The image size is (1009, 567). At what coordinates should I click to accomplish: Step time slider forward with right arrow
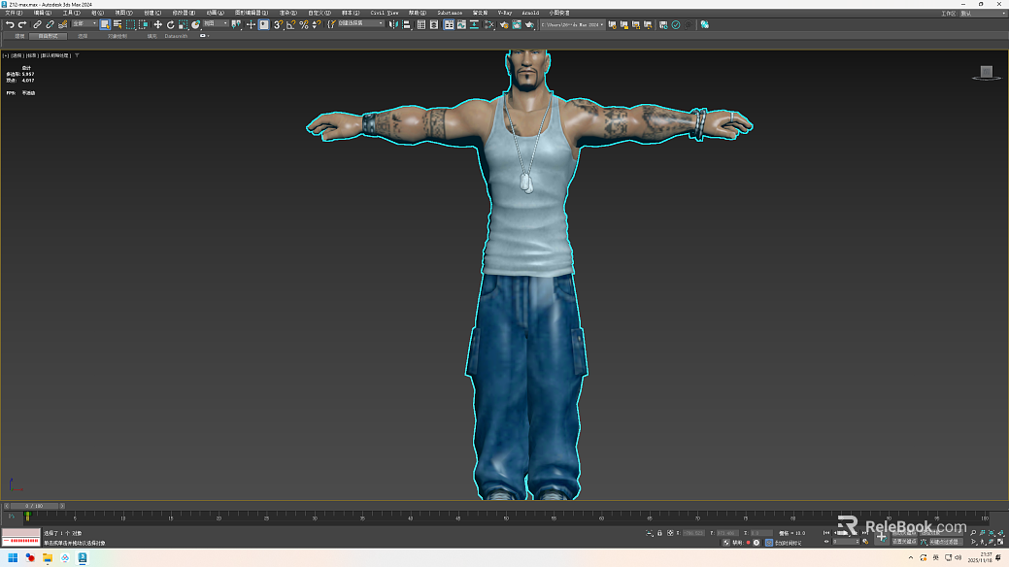62,506
